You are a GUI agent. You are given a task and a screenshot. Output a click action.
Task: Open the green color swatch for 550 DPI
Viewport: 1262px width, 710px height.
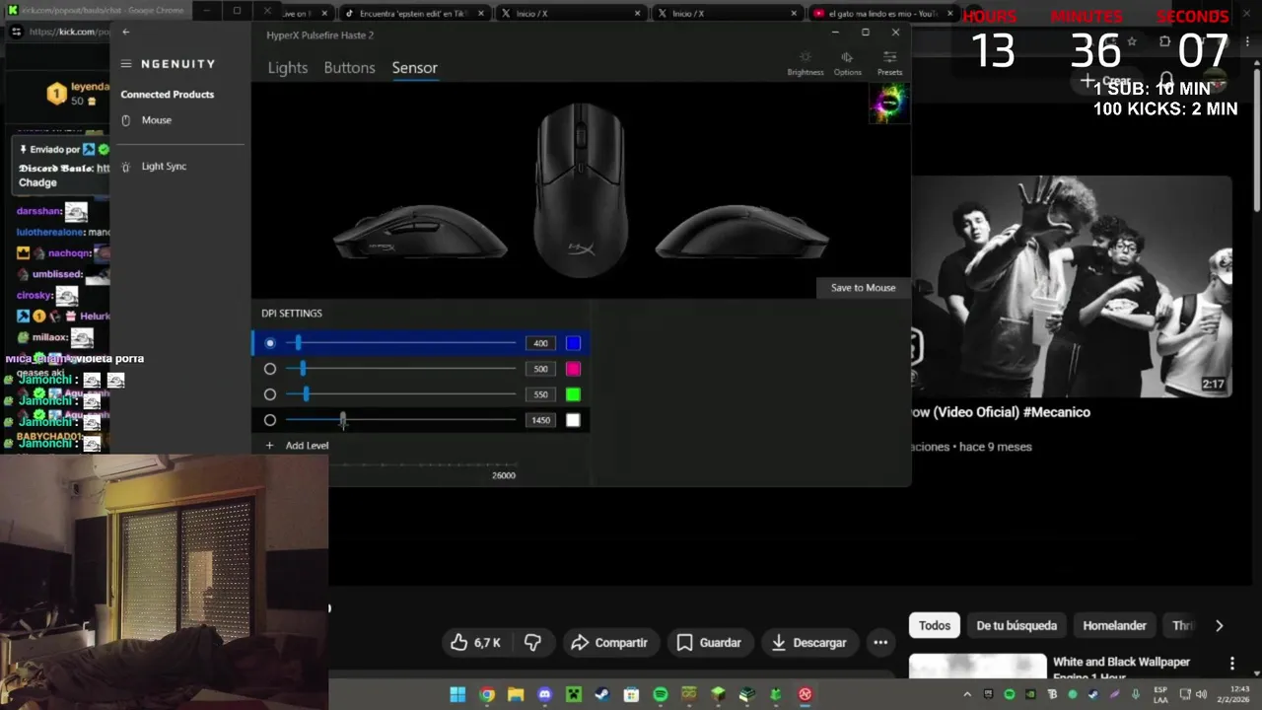[573, 394]
